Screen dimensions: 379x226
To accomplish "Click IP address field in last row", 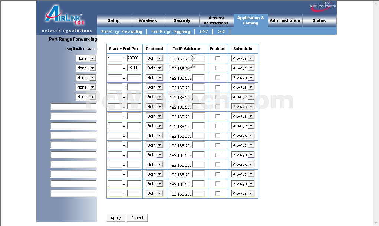I will pos(198,193).
